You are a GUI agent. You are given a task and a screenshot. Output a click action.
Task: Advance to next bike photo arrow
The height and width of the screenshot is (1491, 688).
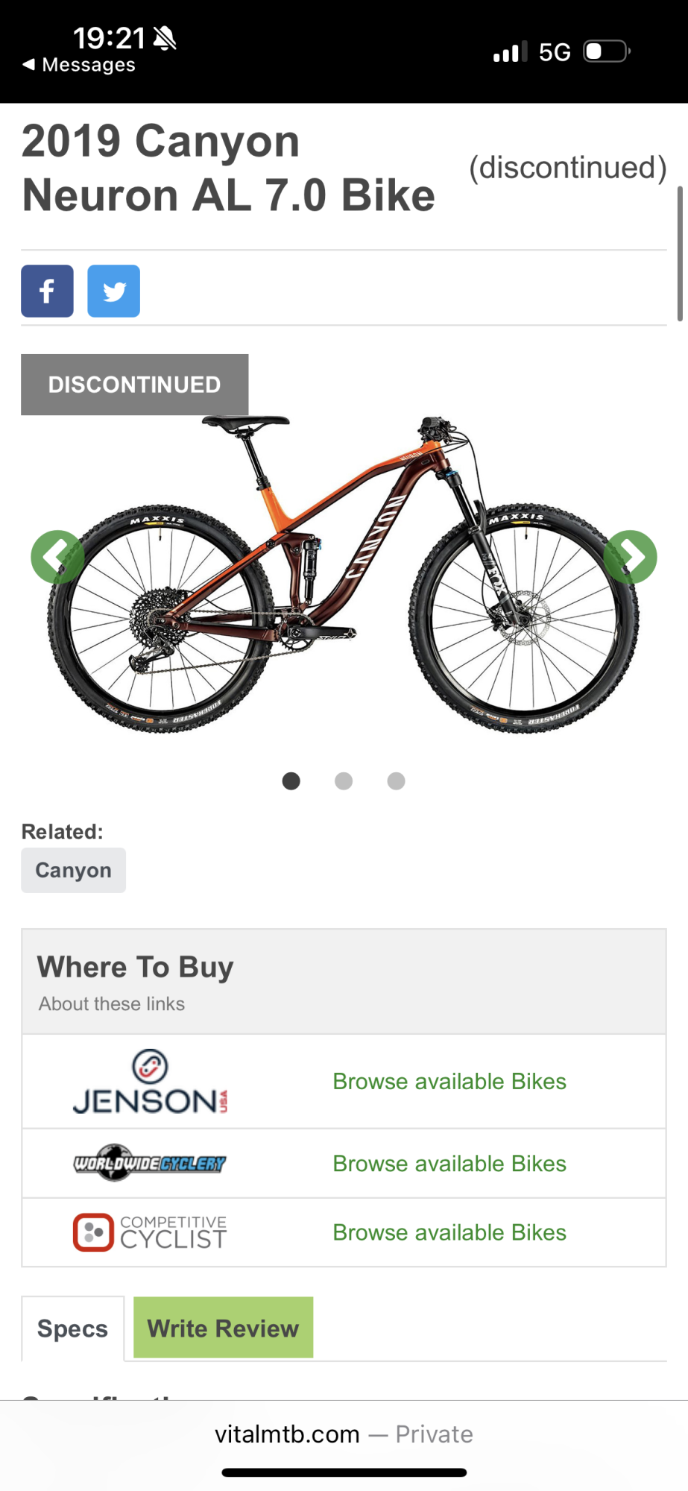click(631, 557)
